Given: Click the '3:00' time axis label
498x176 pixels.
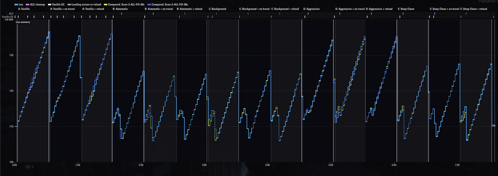Looking at the screenshot, I should click(x=204, y=165).
